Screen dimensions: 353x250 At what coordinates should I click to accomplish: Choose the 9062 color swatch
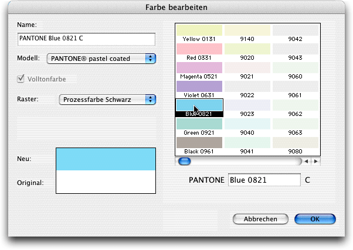pos(296,105)
